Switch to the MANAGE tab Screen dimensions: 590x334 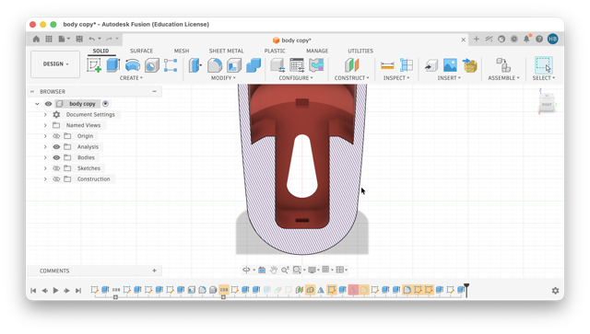(x=317, y=51)
